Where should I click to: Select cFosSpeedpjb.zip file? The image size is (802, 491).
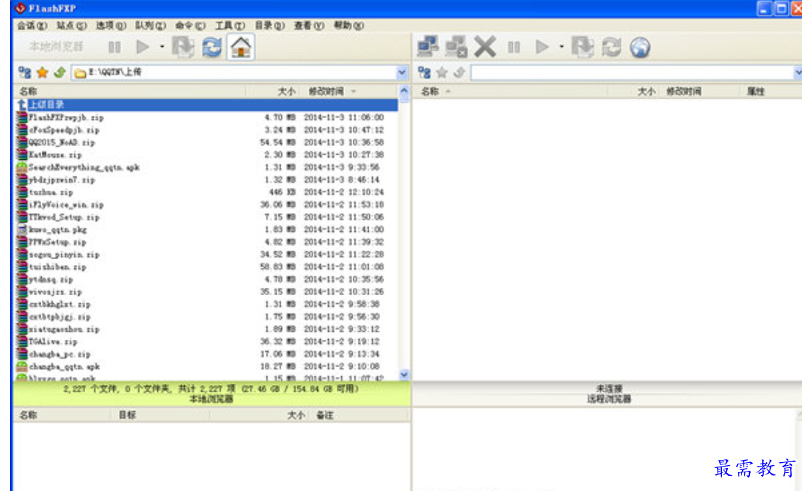point(64,130)
